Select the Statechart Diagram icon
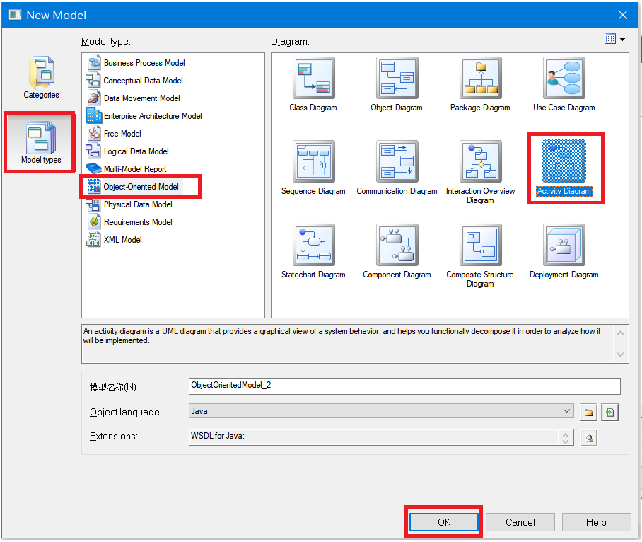This screenshot has width=642, height=542. coord(313,244)
